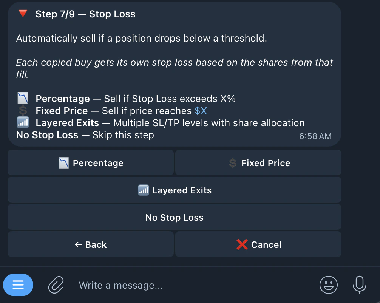This screenshot has width=380, height=303.
Task: Click the microphone voice message icon
Action: click(359, 285)
